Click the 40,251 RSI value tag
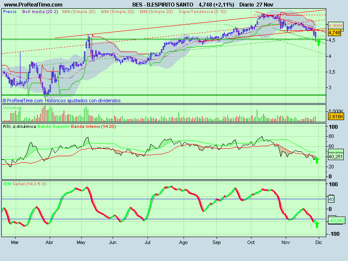The image size is (348, 261). pos(336,157)
